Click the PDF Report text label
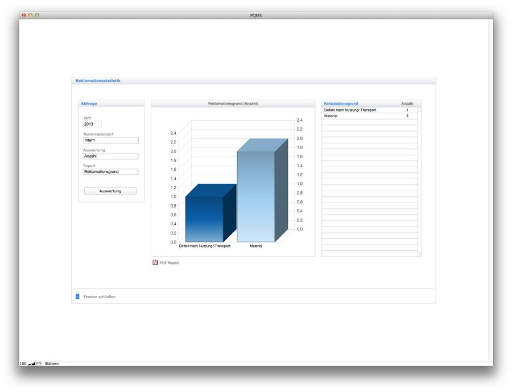 (169, 262)
